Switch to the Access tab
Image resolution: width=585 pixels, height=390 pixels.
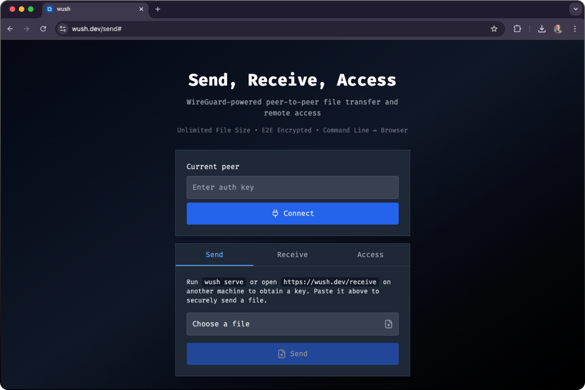[370, 255]
